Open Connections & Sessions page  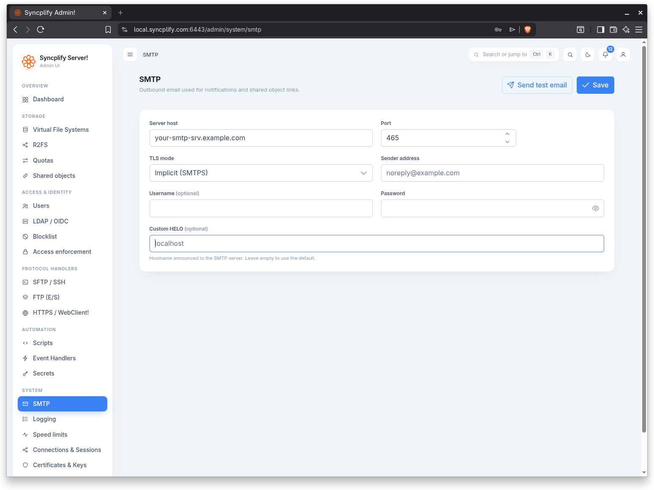(x=63, y=450)
